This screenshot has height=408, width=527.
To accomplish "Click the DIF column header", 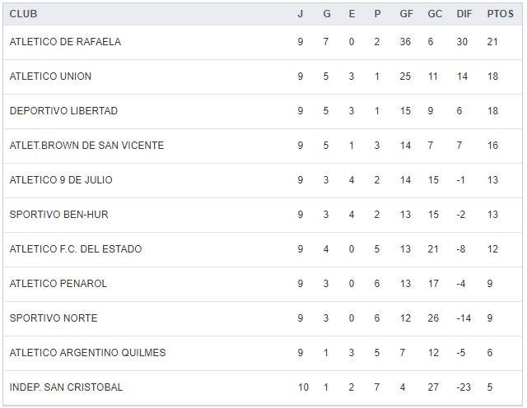I will pos(464,14).
